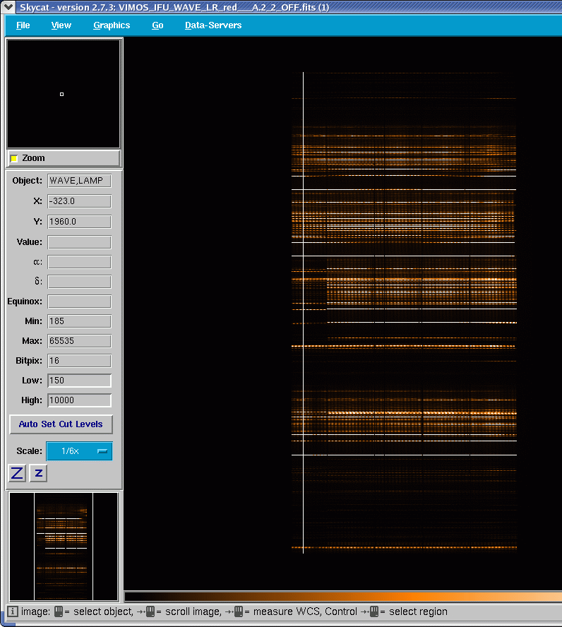Click the empty Value field

click(x=79, y=242)
